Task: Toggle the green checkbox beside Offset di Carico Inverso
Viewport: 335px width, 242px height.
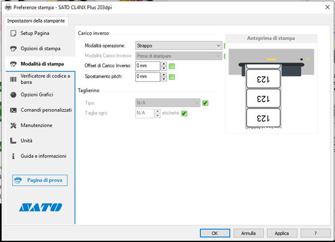Action: (172, 66)
